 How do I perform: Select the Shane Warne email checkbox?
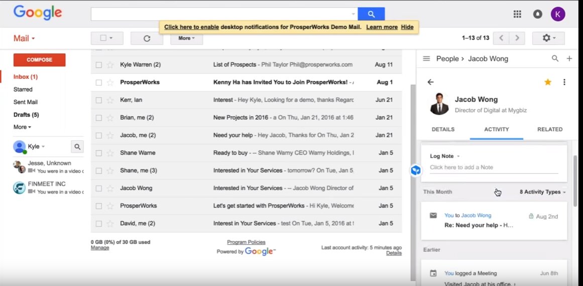click(x=99, y=153)
